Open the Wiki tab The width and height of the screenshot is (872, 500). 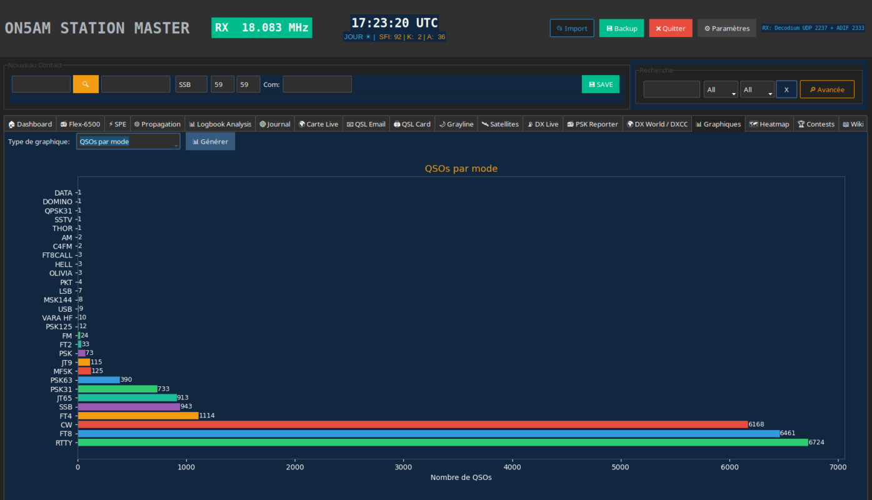[853, 124]
